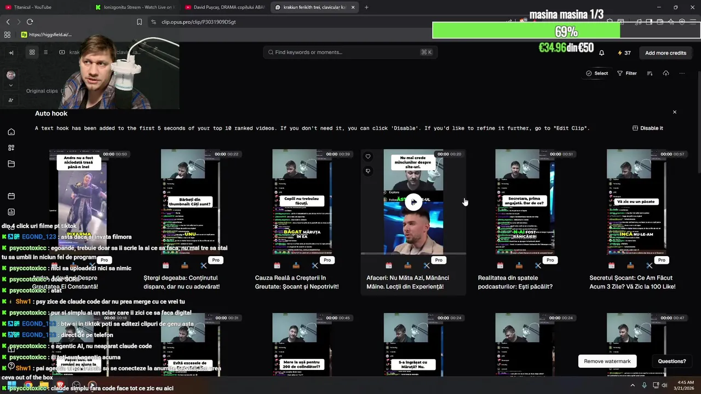
Task: Open the Questions? help button
Action: click(672, 361)
